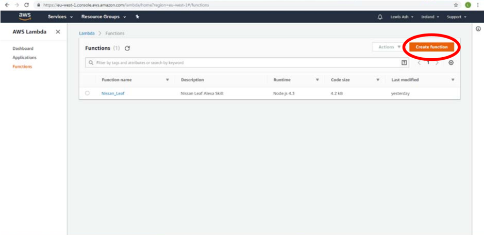The image size is (484, 235).
Task: Click the lock icon in address bar
Action: pyautogui.click(x=38, y=5)
